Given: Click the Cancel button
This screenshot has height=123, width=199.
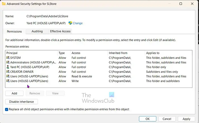Looking at the screenshot, I should pos(167,119).
